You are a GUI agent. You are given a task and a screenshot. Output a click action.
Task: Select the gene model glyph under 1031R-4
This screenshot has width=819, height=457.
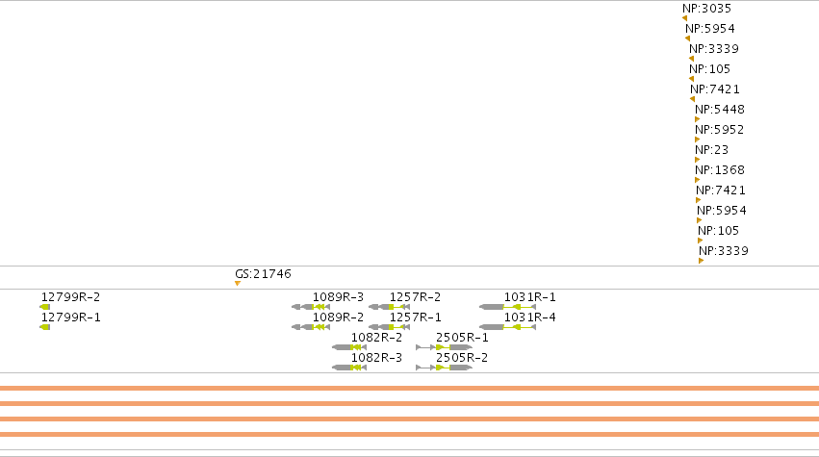coord(508,327)
